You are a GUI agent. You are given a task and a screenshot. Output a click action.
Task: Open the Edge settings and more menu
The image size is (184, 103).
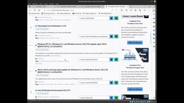click(x=149, y=10)
